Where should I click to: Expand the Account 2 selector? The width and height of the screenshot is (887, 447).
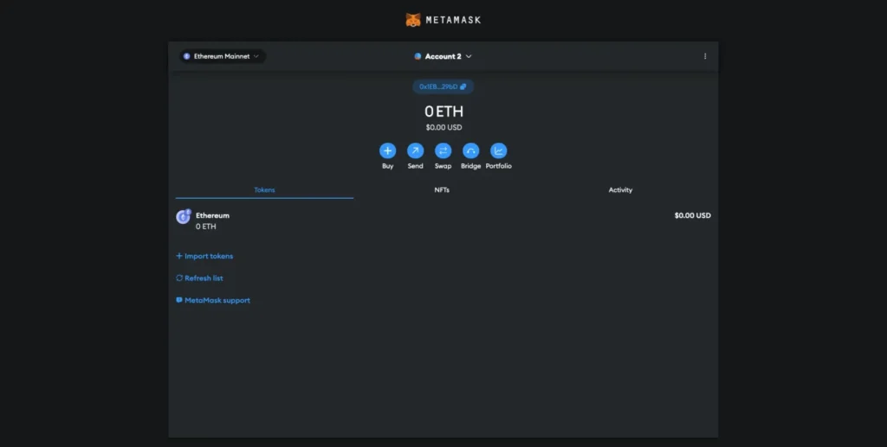coord(443,56)
